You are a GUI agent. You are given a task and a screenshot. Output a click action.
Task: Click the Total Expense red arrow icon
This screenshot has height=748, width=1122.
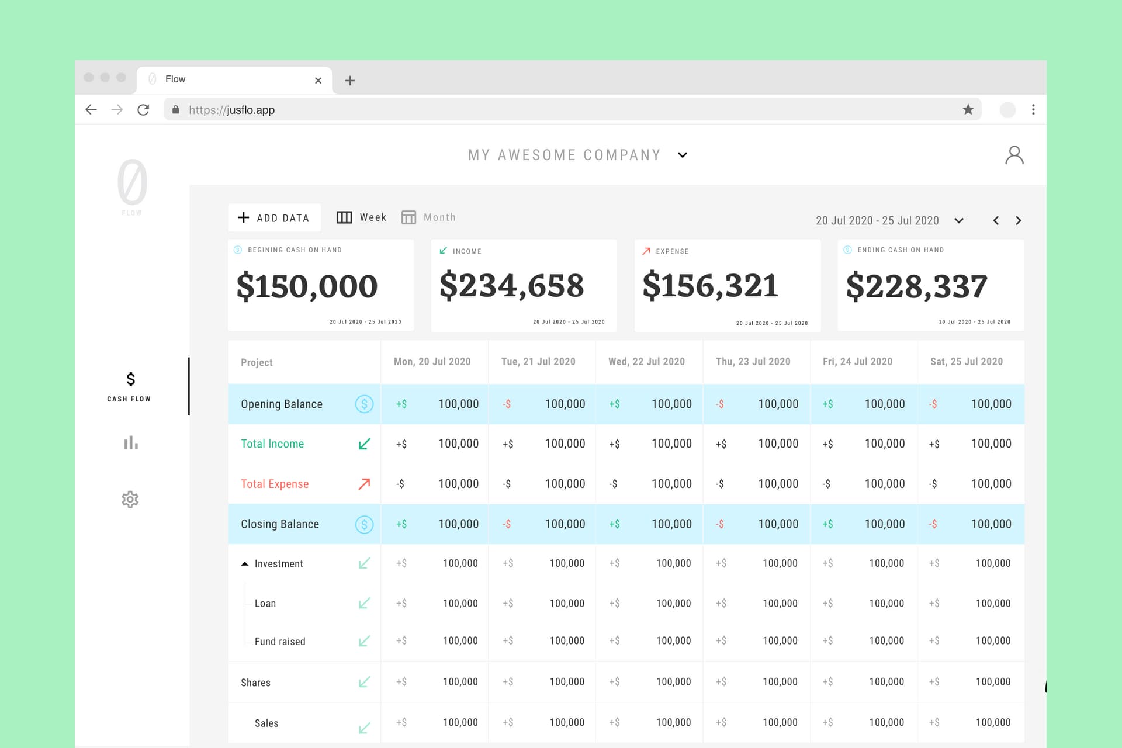[364, 484]
